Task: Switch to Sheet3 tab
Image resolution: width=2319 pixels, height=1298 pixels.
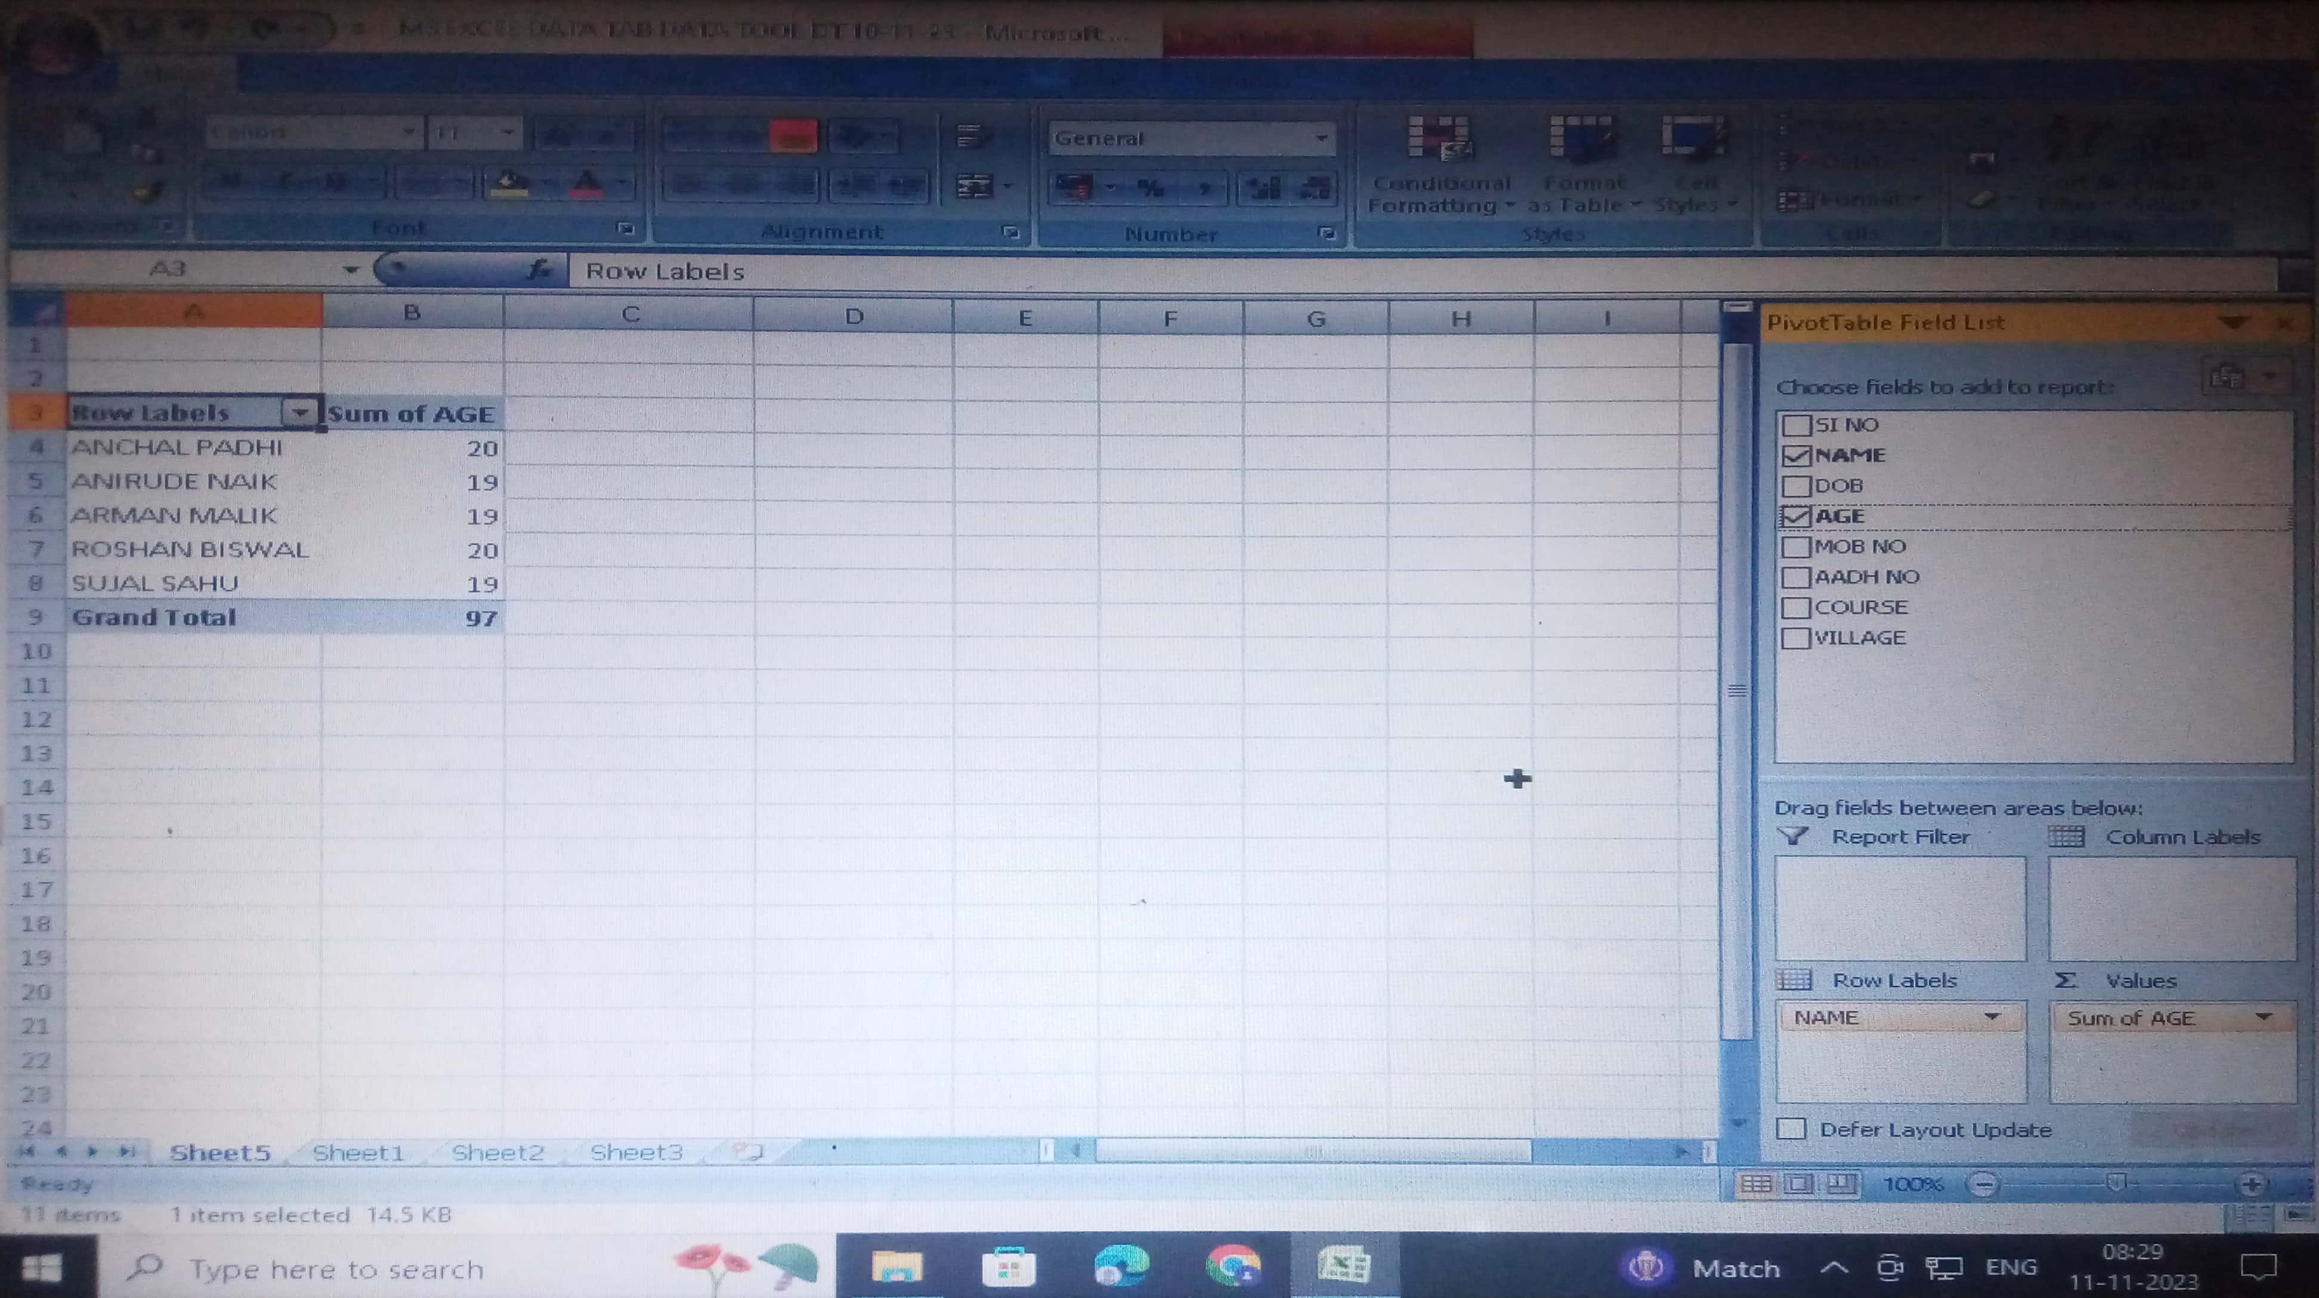Action: tap(636, 1152)
